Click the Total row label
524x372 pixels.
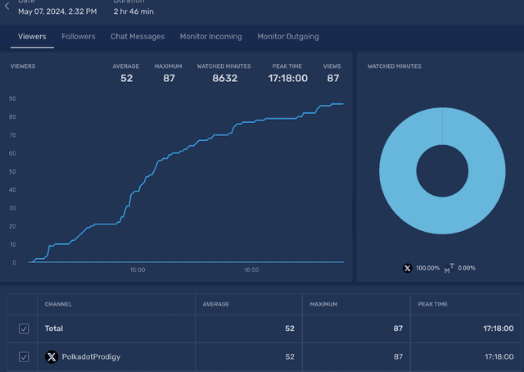coord(54,329)
